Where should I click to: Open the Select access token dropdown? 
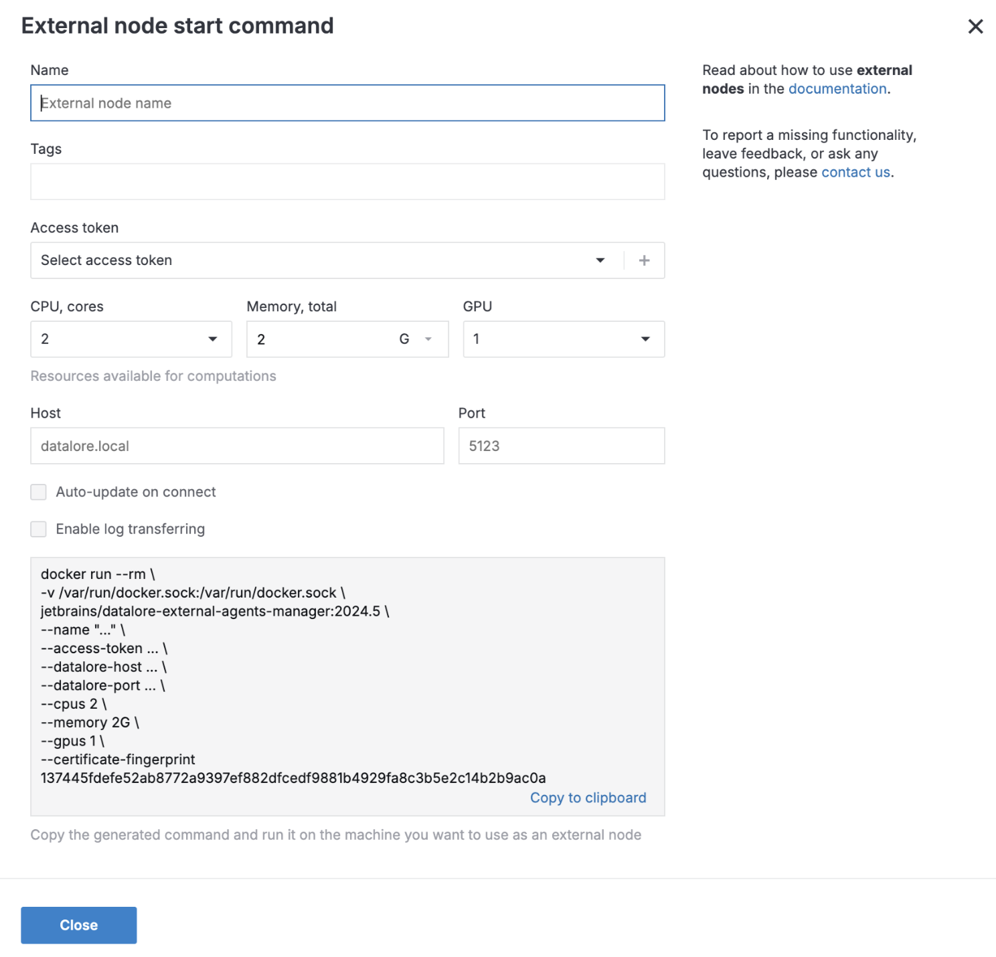click(321, 260)
